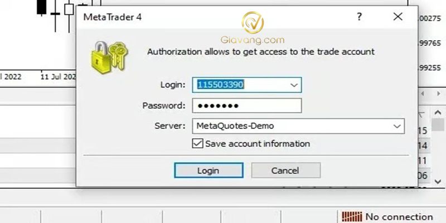Click the small right-pointing tab scroll arrow
Image resolution: width=446 pixels, height=223 pixels.
pyautogui.click(x=439, y=93)
